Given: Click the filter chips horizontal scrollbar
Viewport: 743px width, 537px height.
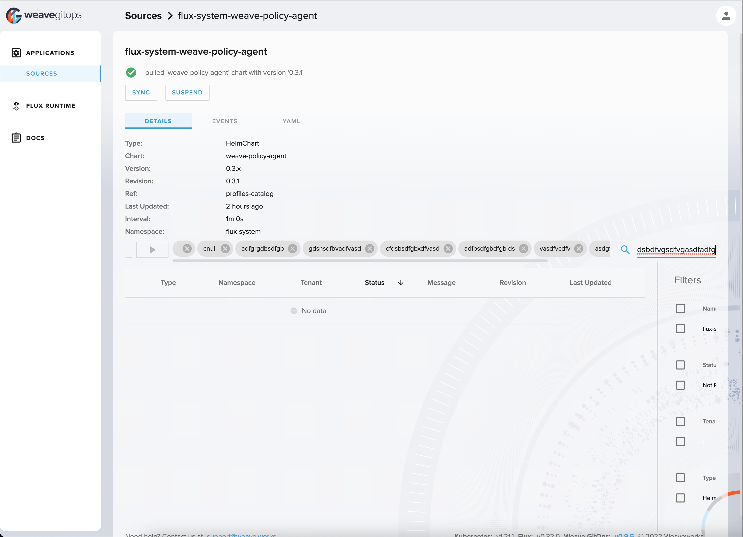Looking at the screenshot, I should [360, 261].
